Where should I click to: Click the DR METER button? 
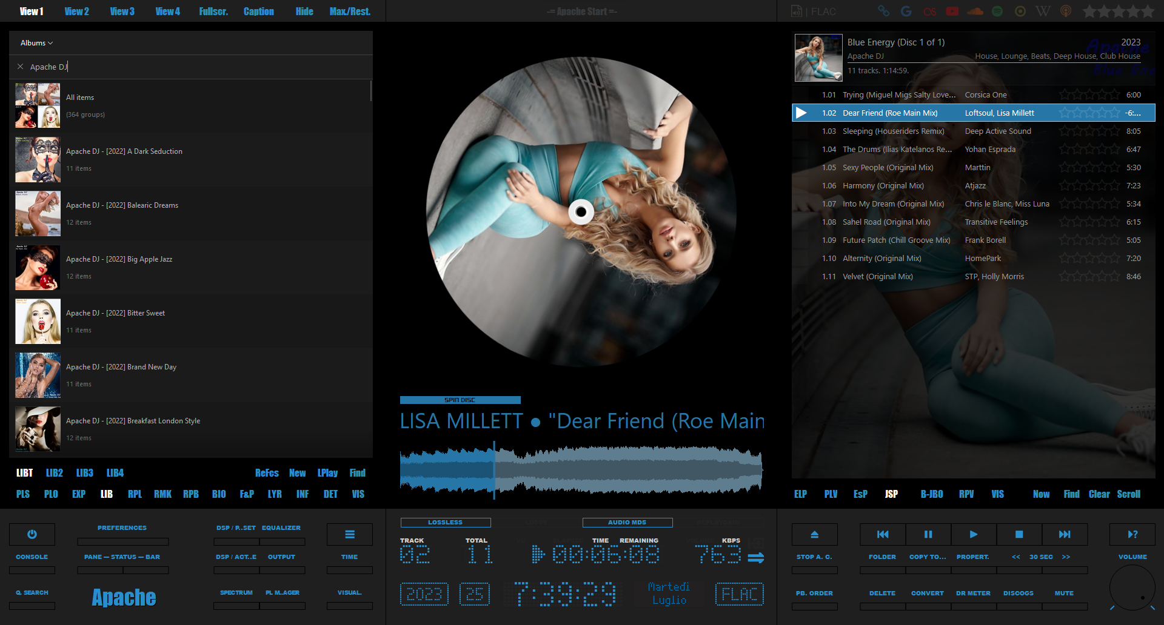click(x=973, y=593)
